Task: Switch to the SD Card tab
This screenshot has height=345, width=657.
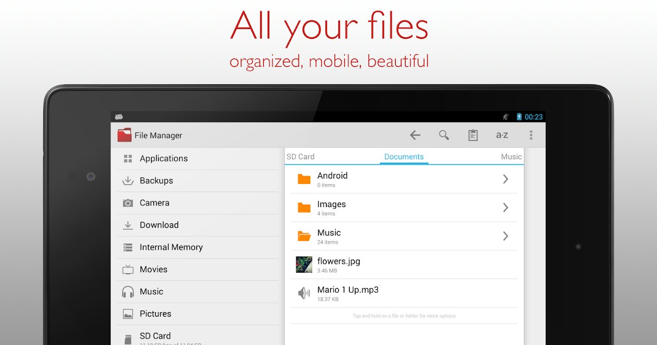Action: (x=301, y=157)
